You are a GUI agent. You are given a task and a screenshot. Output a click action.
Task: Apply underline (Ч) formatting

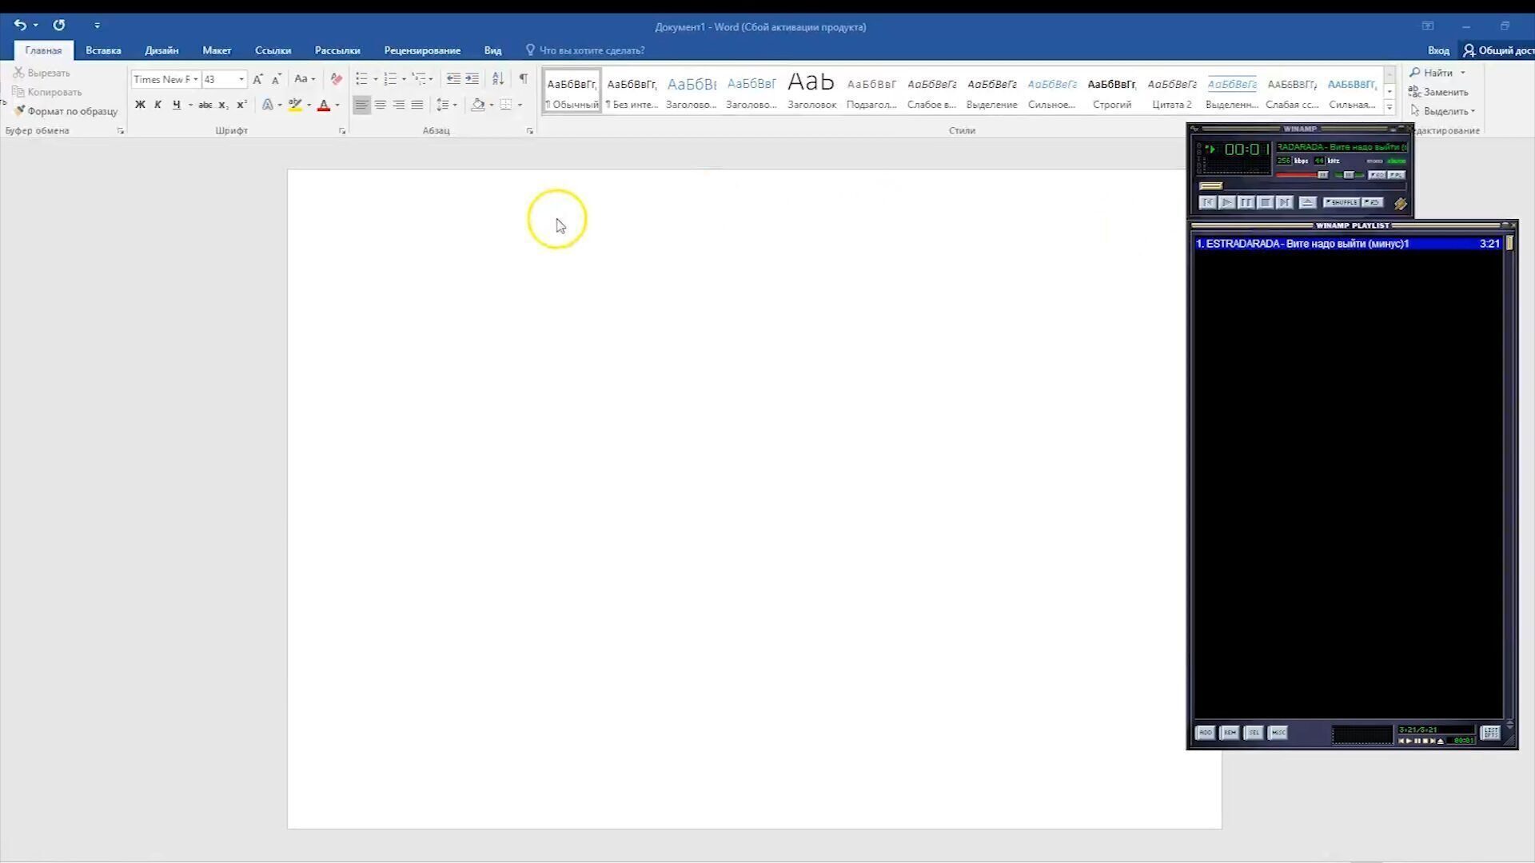176,105
